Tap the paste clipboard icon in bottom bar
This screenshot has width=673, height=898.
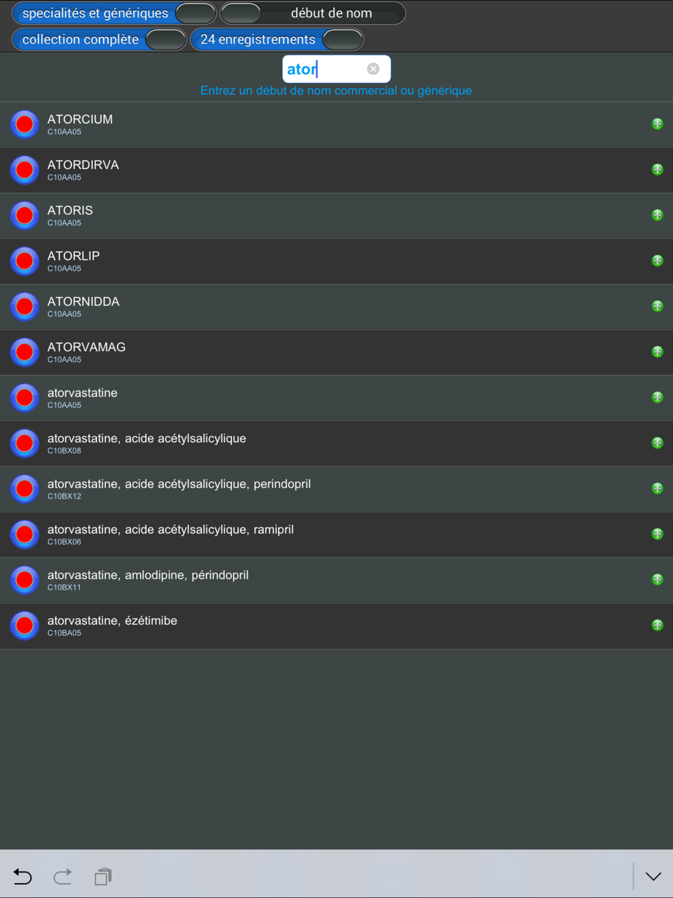(103, 876)
